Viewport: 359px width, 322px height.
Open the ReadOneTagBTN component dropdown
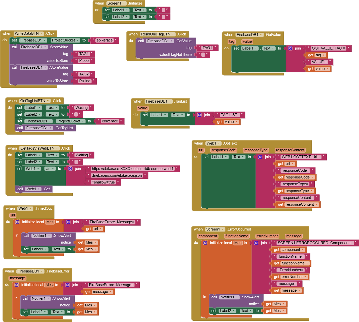tap(173, 34)
